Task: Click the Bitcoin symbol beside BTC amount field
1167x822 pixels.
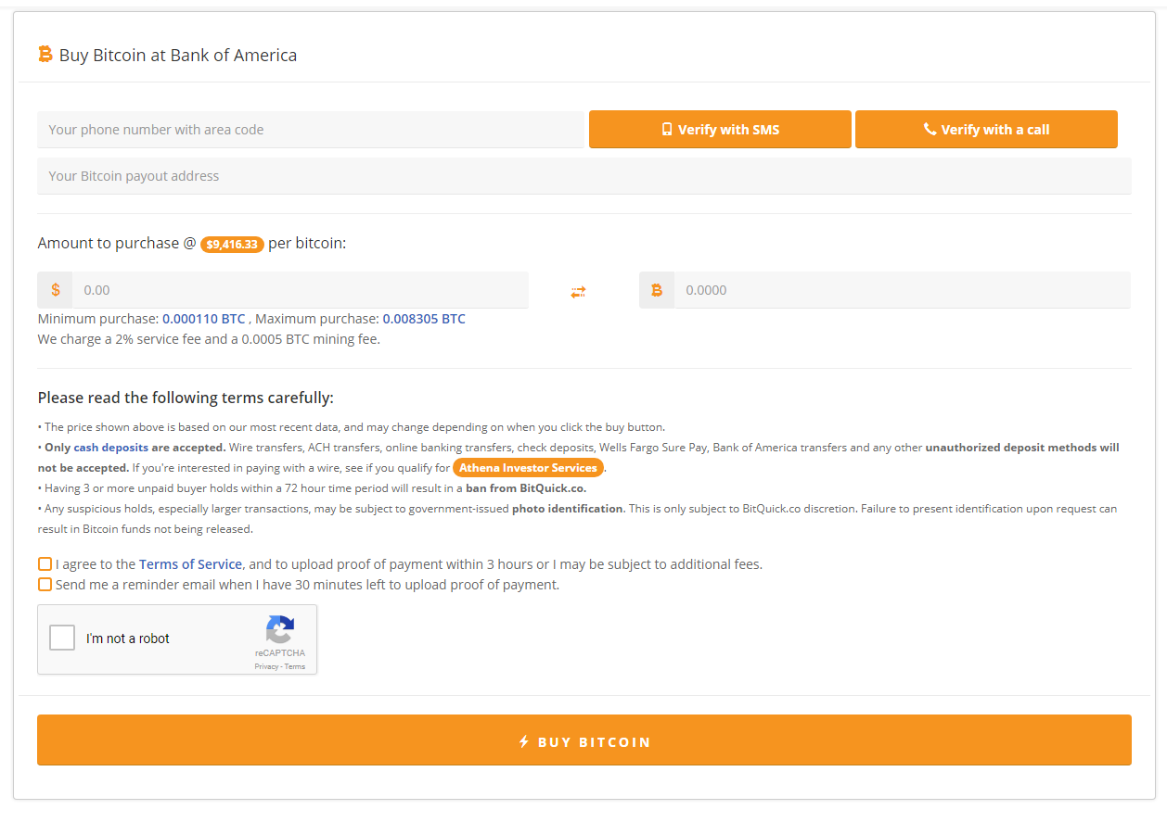Action: (x=657, y=290)
